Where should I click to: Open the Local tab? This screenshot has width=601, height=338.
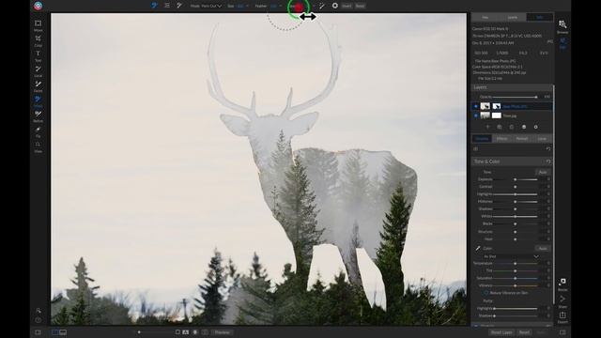tap(542, 139)
